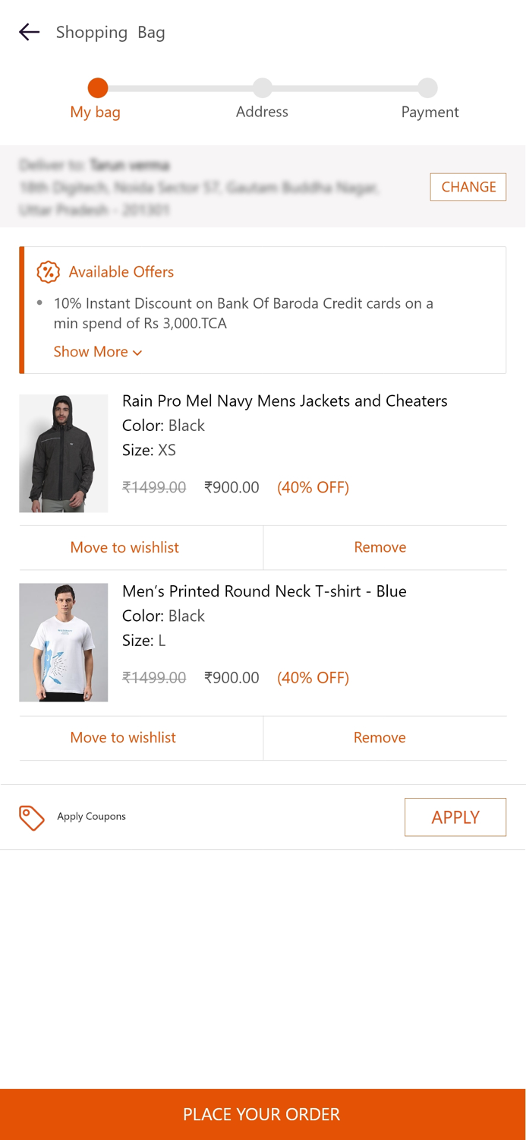The image size is (526, 1140).
Task: Open the Rain Pro jacket product thumbnail
Action: [x=63, y=453]
